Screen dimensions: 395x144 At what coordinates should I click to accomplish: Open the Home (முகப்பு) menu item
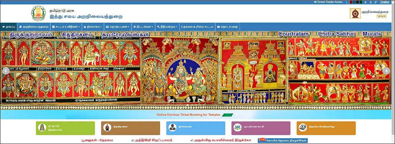click(x=9, y=26)
